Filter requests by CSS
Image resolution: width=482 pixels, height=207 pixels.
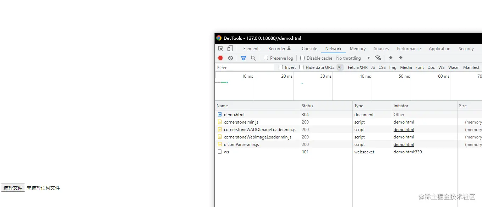point(382,67)
